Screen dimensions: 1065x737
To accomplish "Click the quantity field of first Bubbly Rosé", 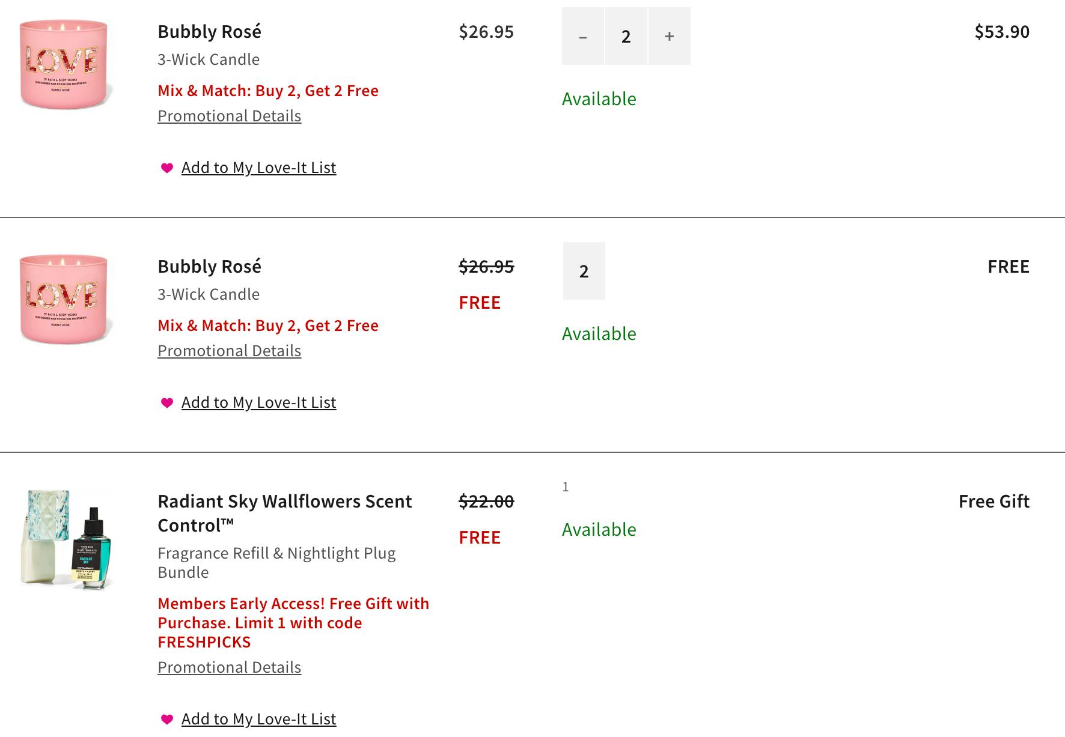I will click(x=626, y=37).
